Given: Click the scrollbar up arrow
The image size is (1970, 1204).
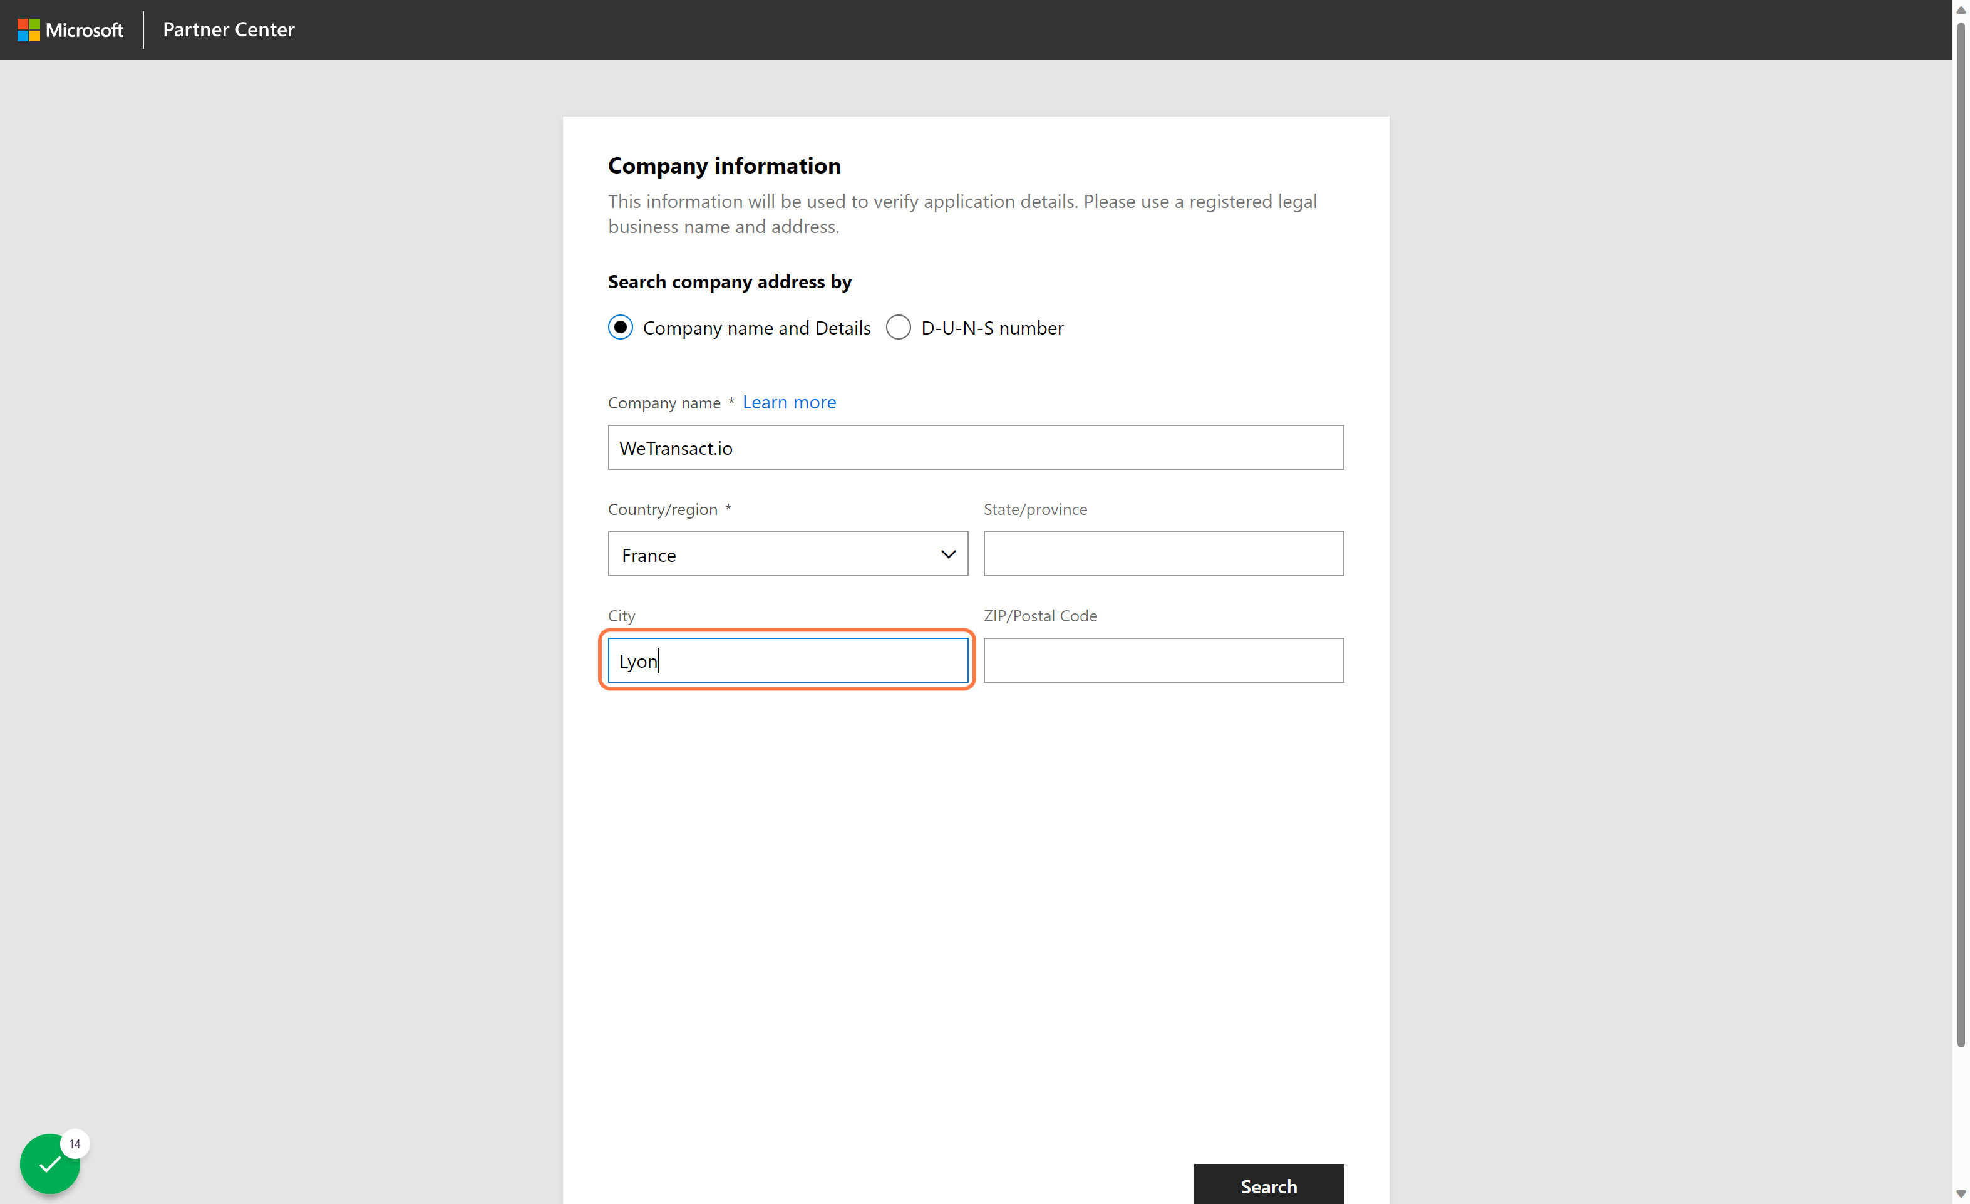Looking at the screenshot, I should tap(1961, 9).
